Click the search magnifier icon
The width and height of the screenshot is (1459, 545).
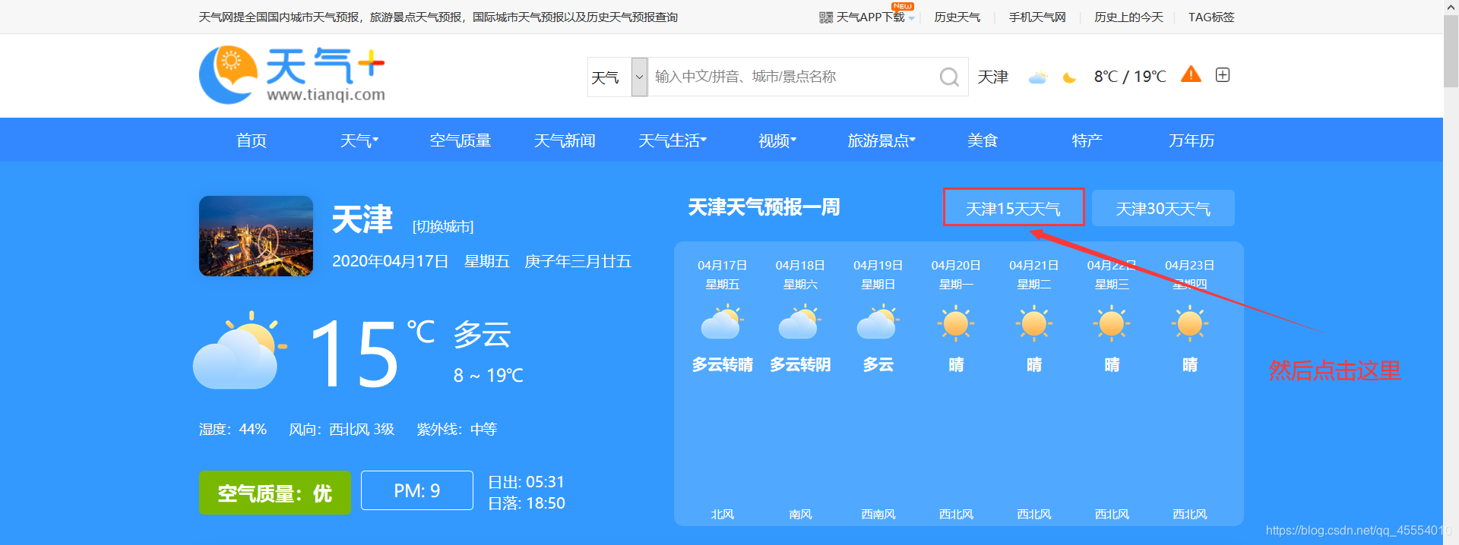coord(949,77)
